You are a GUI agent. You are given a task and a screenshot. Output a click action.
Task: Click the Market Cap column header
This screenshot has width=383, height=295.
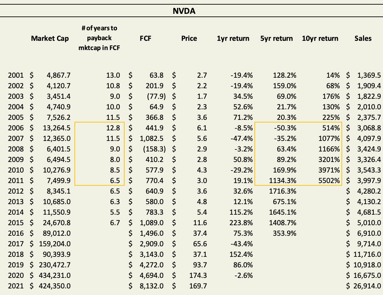(50, 38)
